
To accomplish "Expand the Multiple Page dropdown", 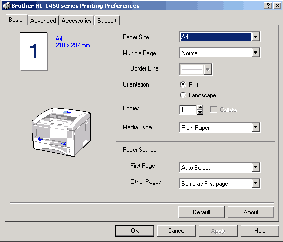I will tap(255, 53).
